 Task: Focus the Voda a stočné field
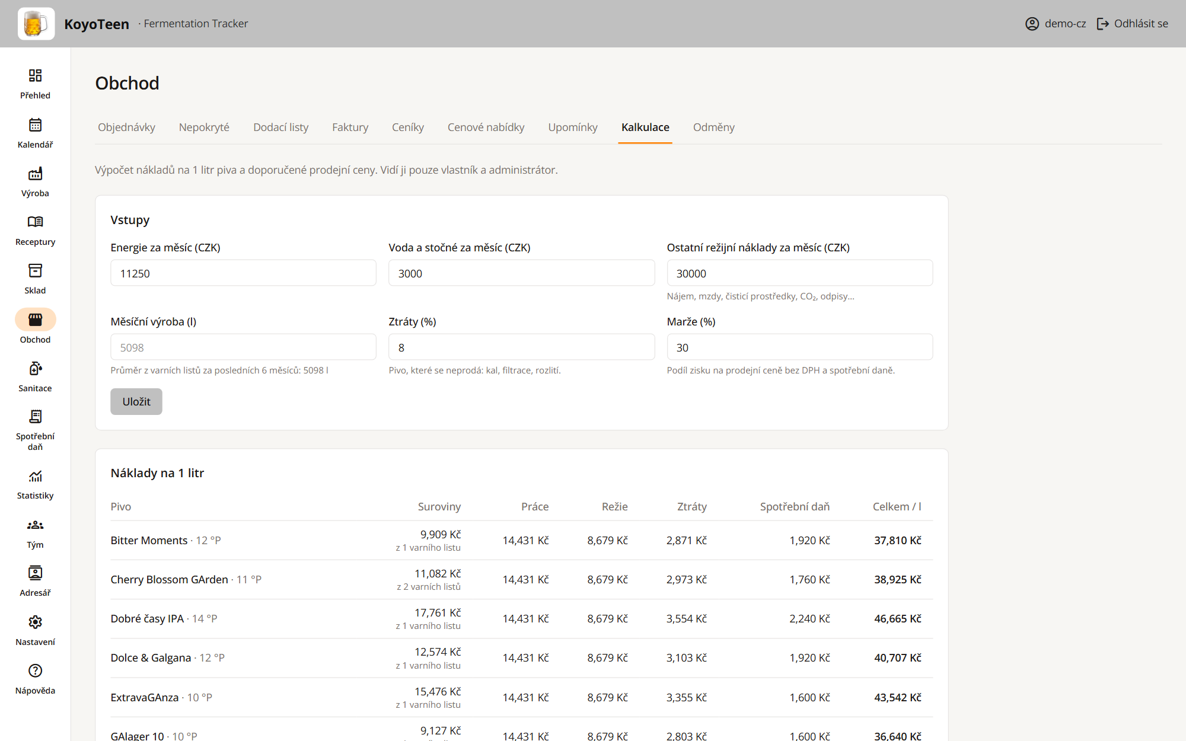tap(521, 273)
